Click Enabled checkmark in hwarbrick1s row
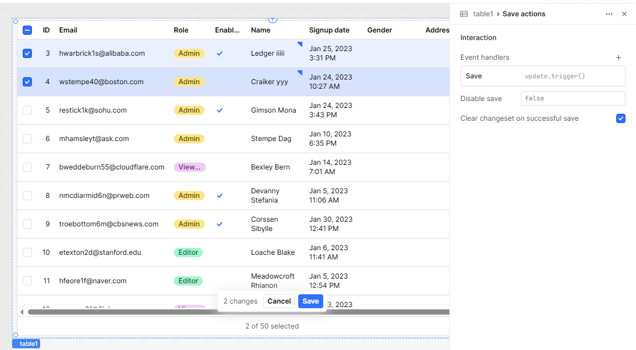636x350 pixels. (x=220, y=53)
